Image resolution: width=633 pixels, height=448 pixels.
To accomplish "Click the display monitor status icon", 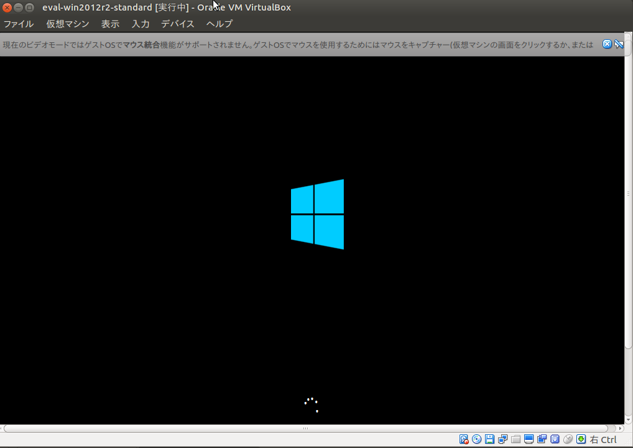I will point(529,439).
